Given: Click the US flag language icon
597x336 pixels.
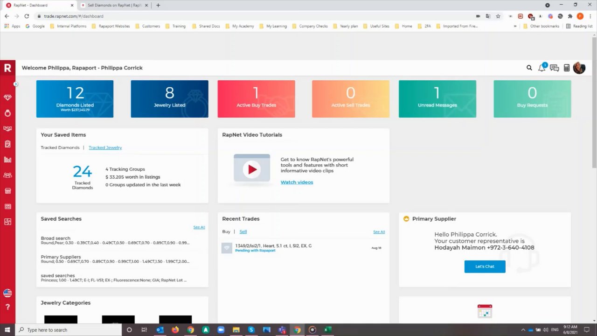Looking at the screenshot, I should [x=7, y=293].
